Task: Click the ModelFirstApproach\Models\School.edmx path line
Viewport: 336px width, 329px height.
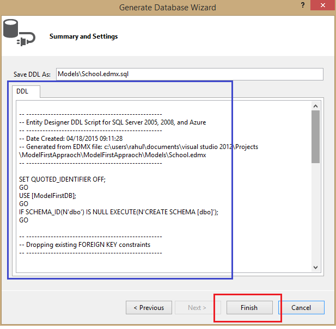Action: (113, 155)
